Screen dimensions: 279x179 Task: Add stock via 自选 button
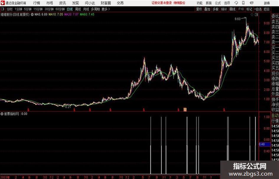[258, 9]
